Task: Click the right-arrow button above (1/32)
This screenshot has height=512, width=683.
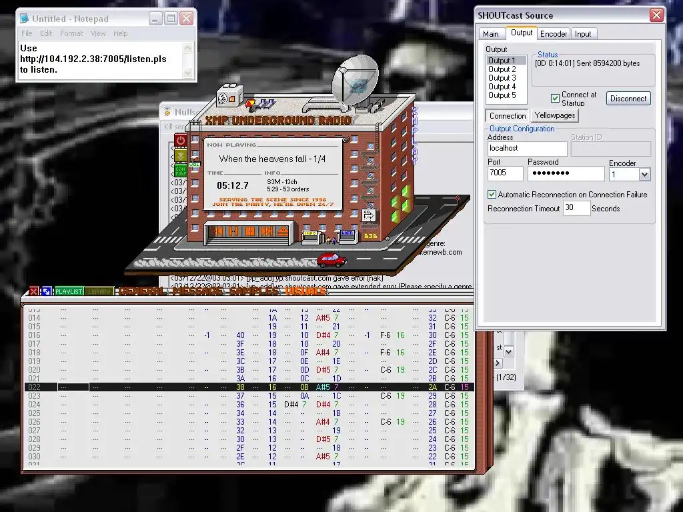Action: (498, 363)
